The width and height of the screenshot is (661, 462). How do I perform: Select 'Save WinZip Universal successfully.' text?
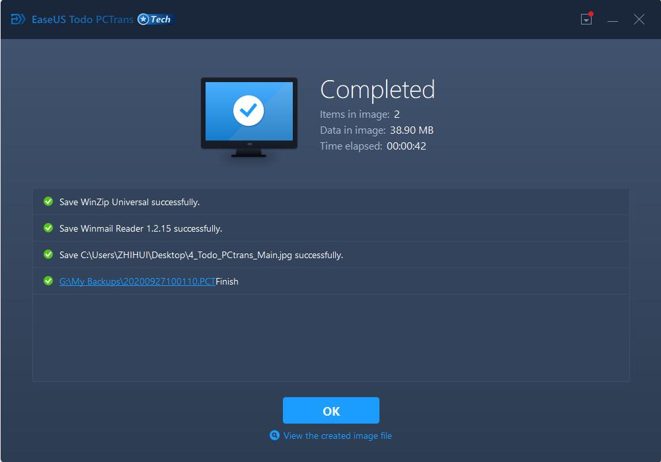[130, 203]
